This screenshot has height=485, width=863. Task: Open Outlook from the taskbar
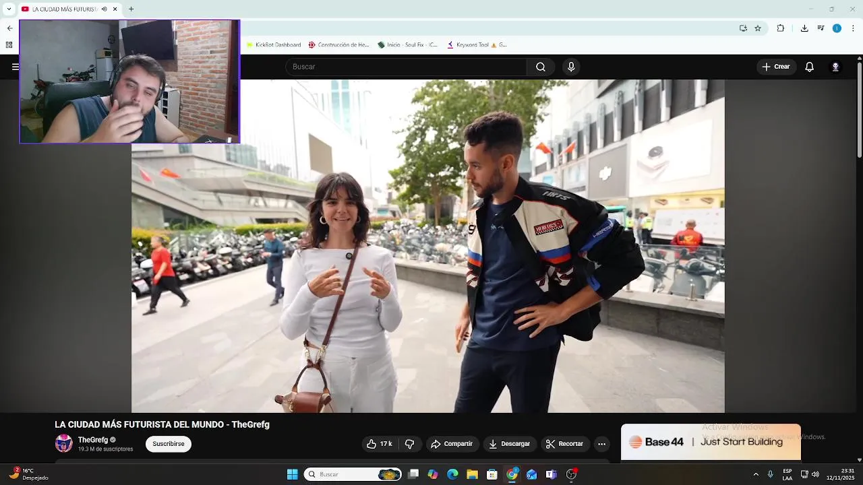click(x=531, y=474)
